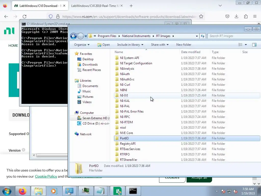Open Firefox downloads panel

236,17
